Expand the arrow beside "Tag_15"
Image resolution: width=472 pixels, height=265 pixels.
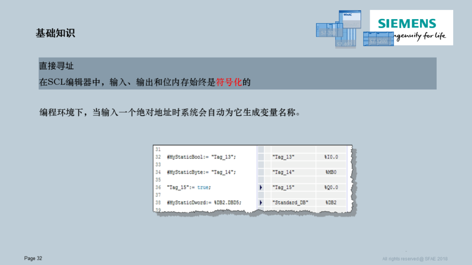pyautogui.click(x=261, y=188)
